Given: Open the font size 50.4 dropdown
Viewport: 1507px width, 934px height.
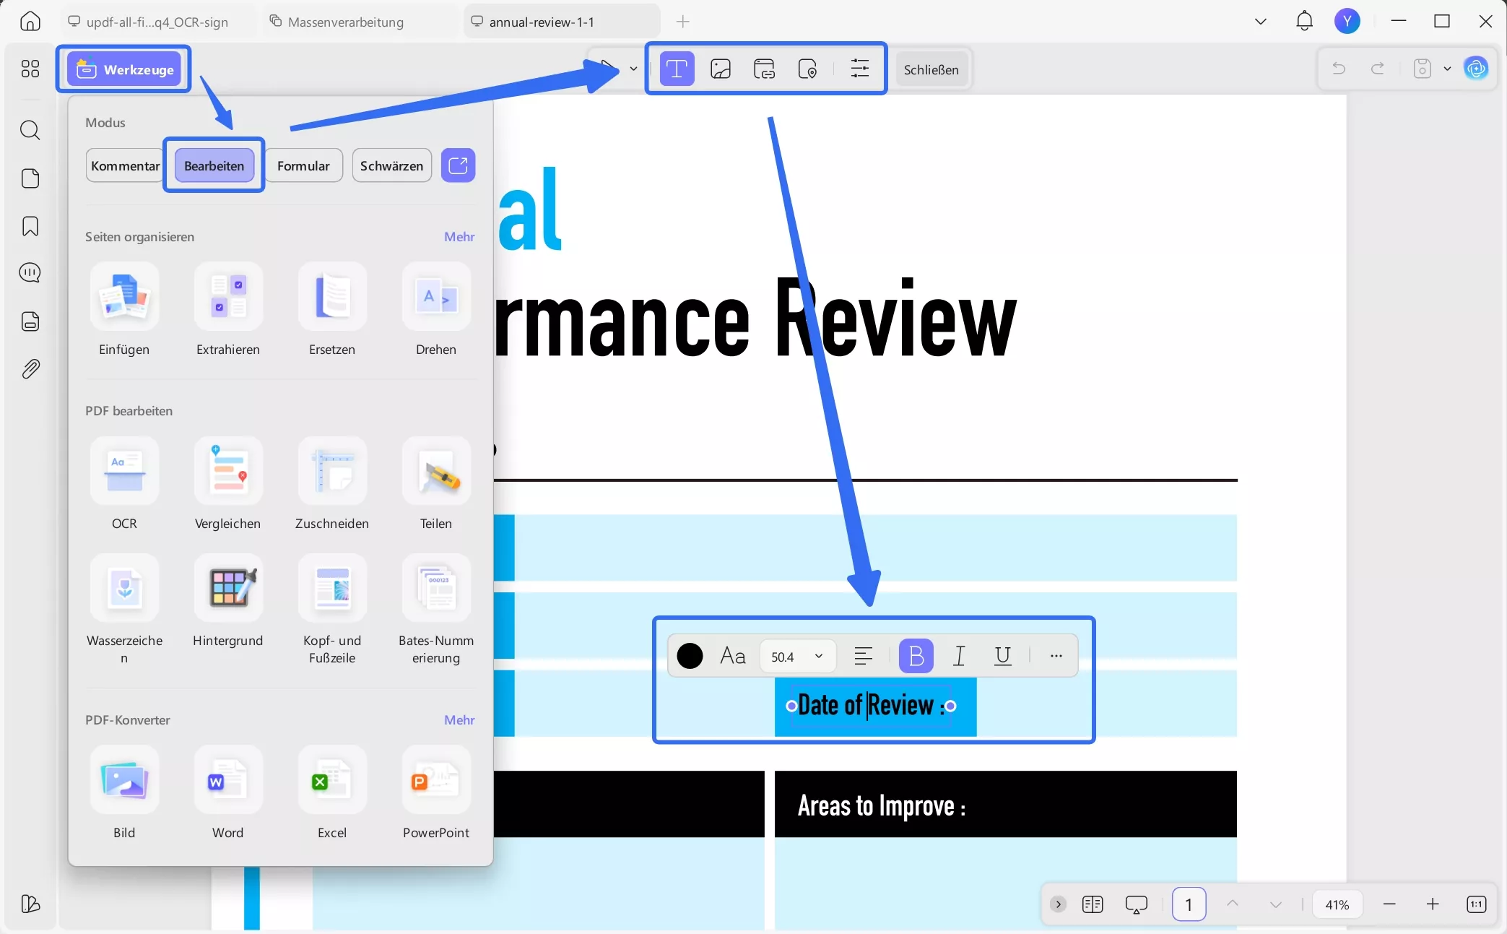Looking at the screenshot, I should [818, 656].
